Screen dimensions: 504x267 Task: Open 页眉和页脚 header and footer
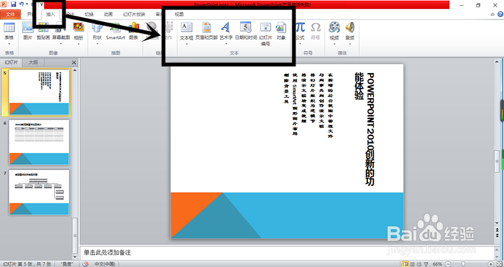207,31
